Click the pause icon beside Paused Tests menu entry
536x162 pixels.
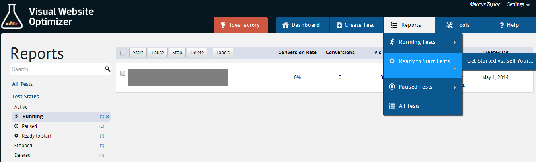[392, 87]
